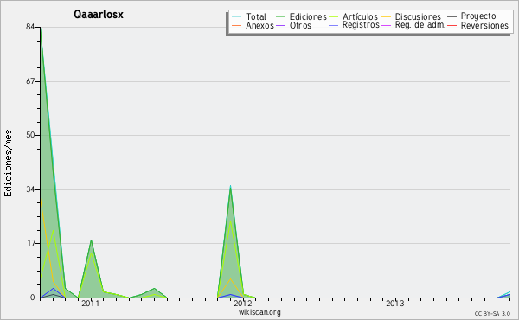519x320 pixels.
Task: Click the cyan Total line swatch
Action: point(236,16)
